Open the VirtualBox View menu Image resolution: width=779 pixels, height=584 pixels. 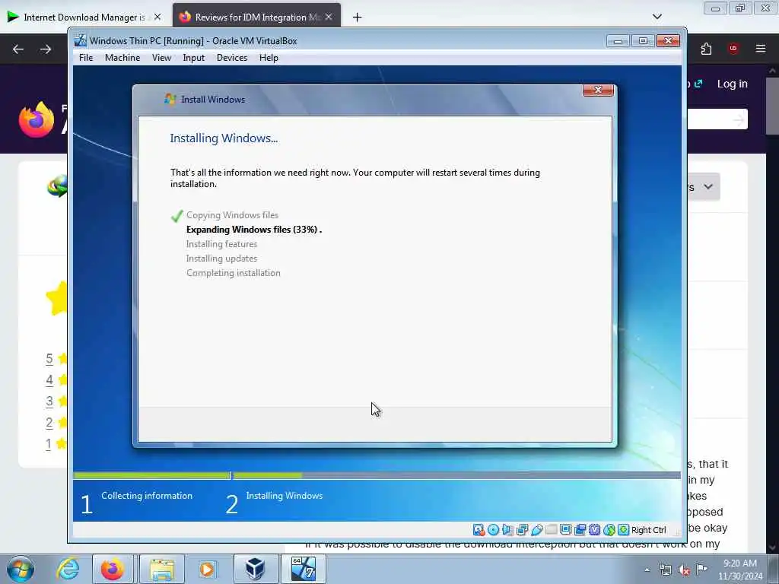pos(161,58)
